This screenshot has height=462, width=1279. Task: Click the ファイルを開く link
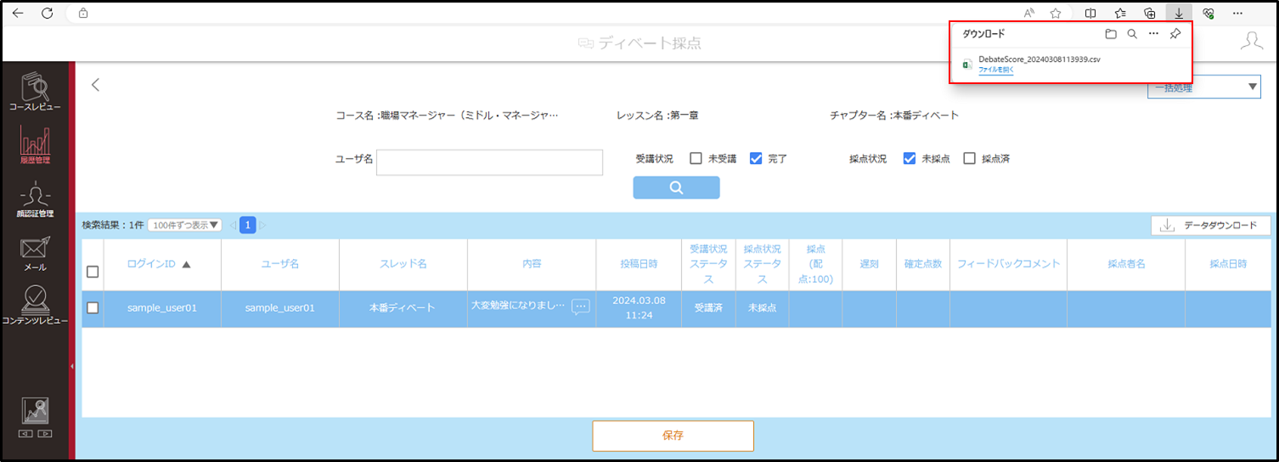(x=996, y=70)
